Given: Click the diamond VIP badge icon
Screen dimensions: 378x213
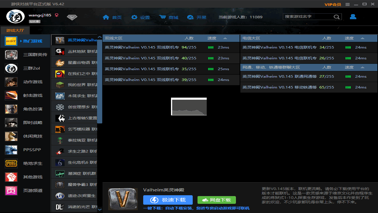Looking at the screenshot, I should coord(72,17).
